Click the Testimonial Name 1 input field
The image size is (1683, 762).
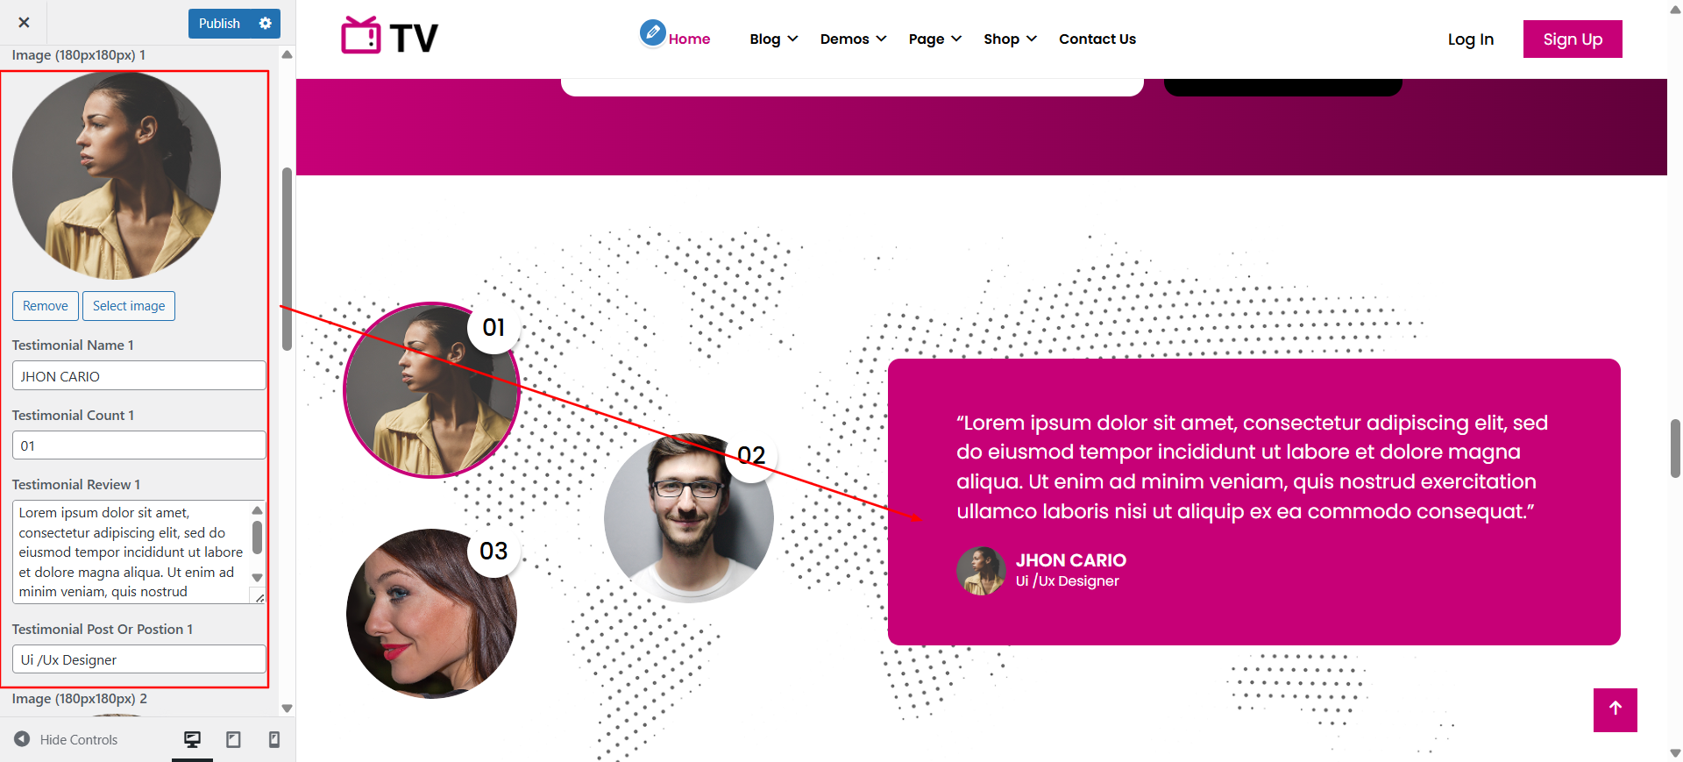139,375
